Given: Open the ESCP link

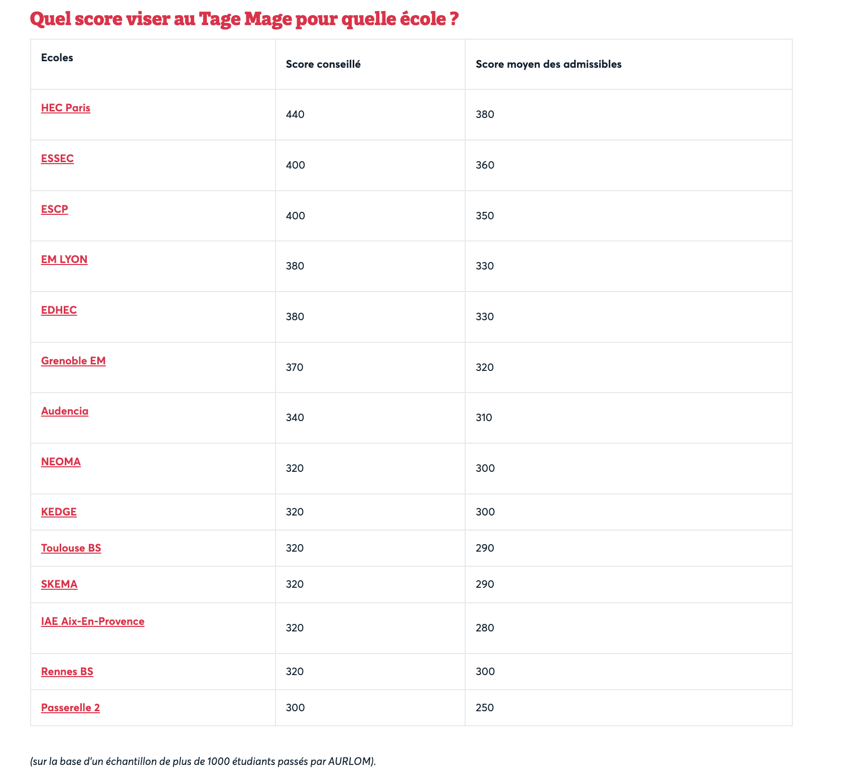Looking at the screenshot, I should [x=55, y=209].
